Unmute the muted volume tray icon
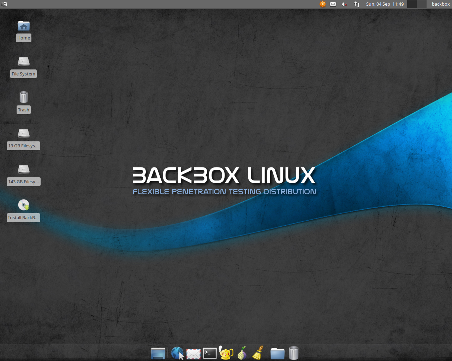 coord(344,4)
